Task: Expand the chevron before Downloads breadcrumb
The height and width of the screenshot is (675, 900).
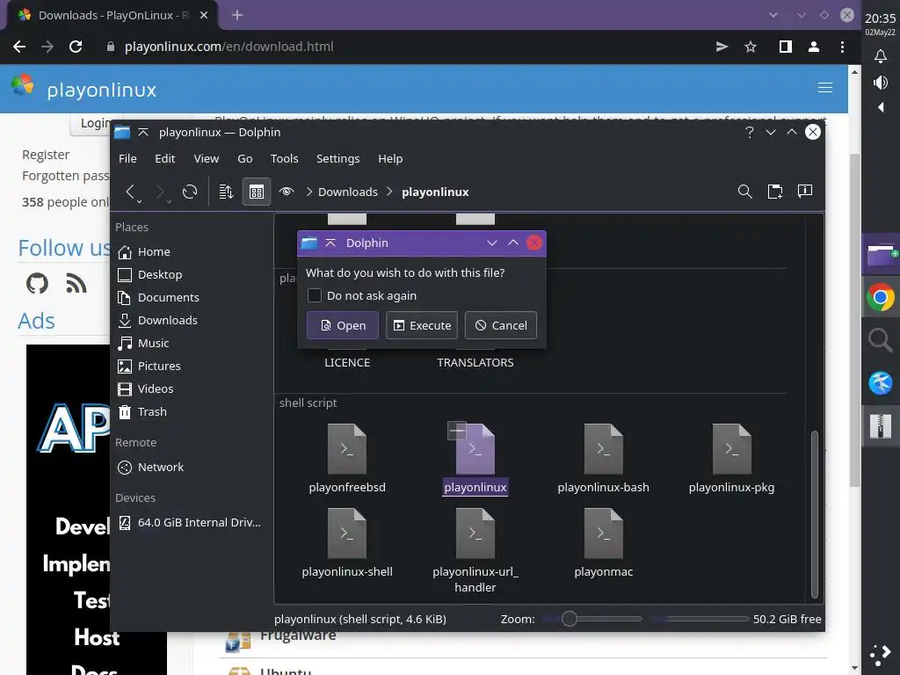Action: point(308,192)
